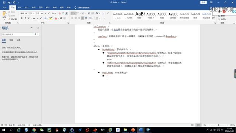
Task: Open the font size combo box
Action: (39, 13)
